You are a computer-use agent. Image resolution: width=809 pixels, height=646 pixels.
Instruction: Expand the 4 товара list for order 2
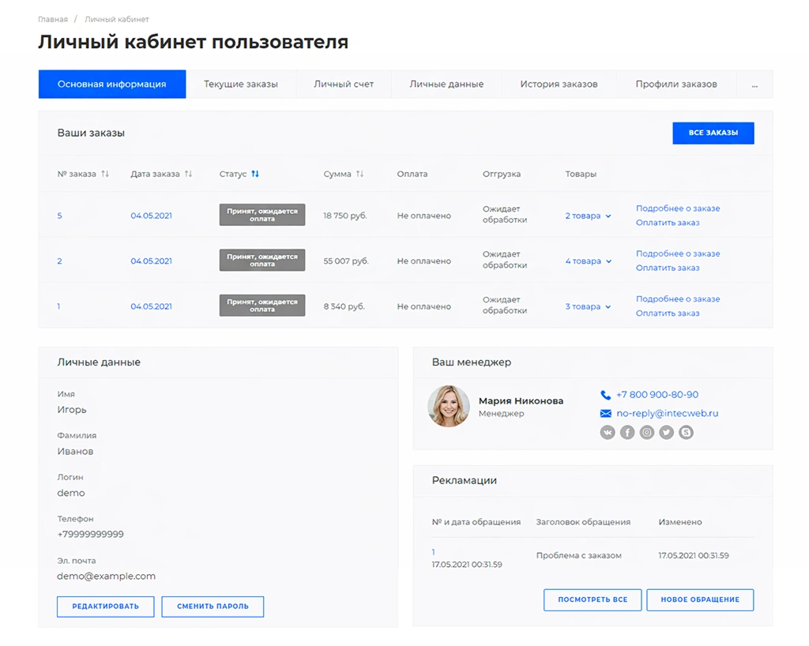[x=586, y=261]
